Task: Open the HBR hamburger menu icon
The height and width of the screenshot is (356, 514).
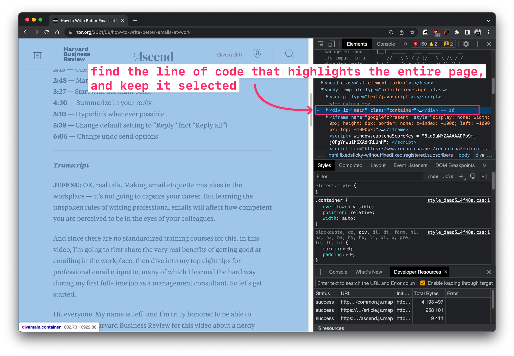Action: [x=37, y=55]
